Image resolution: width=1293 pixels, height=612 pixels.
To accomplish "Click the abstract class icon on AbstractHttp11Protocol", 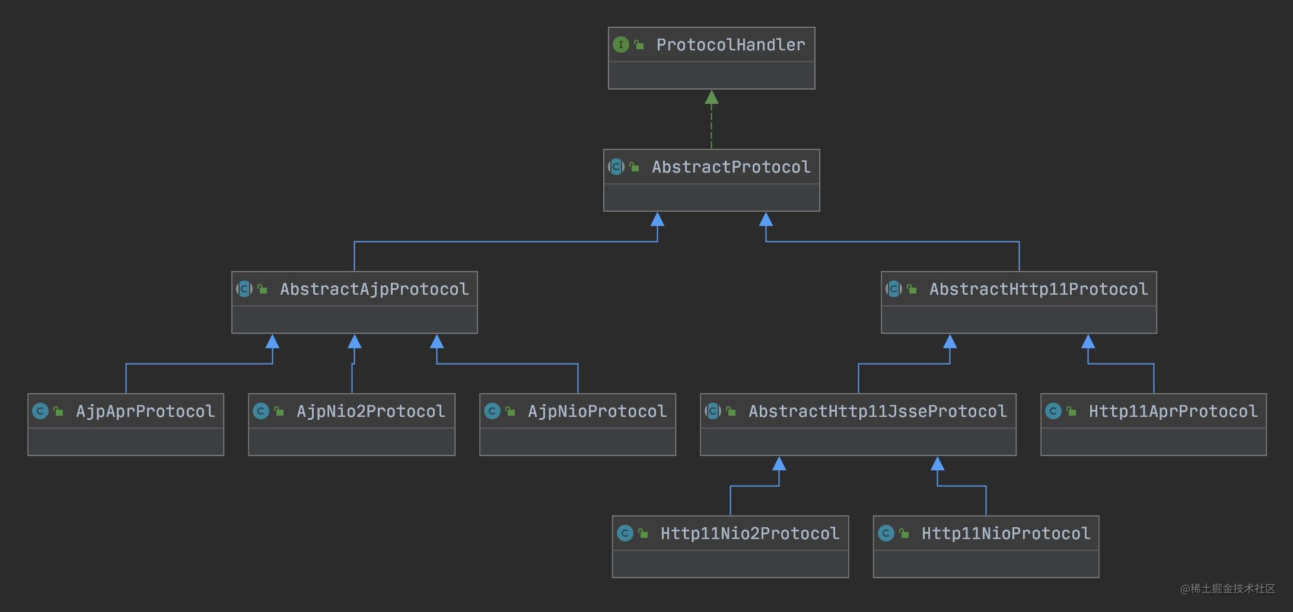I will [892, 289].
